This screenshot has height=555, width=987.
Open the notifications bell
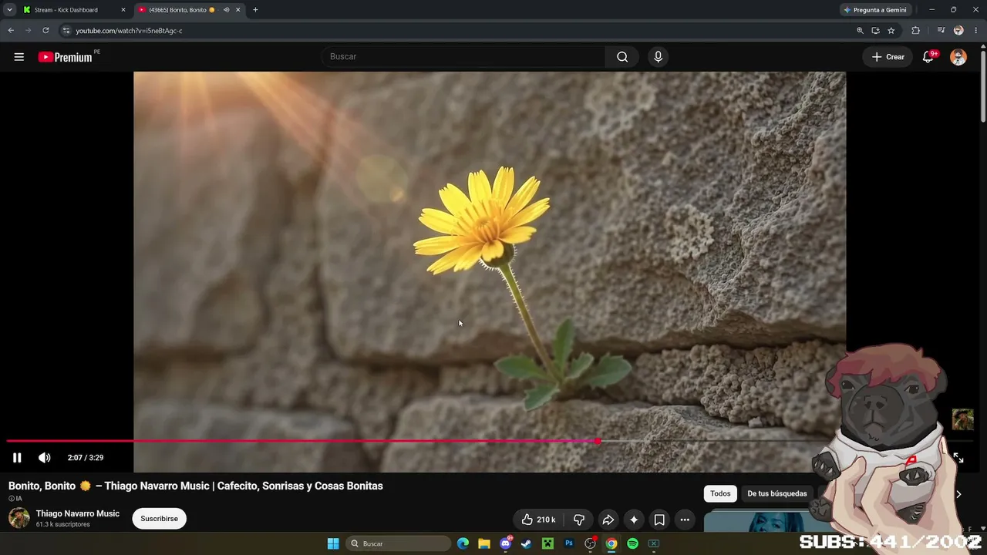[x=928, y=57]
